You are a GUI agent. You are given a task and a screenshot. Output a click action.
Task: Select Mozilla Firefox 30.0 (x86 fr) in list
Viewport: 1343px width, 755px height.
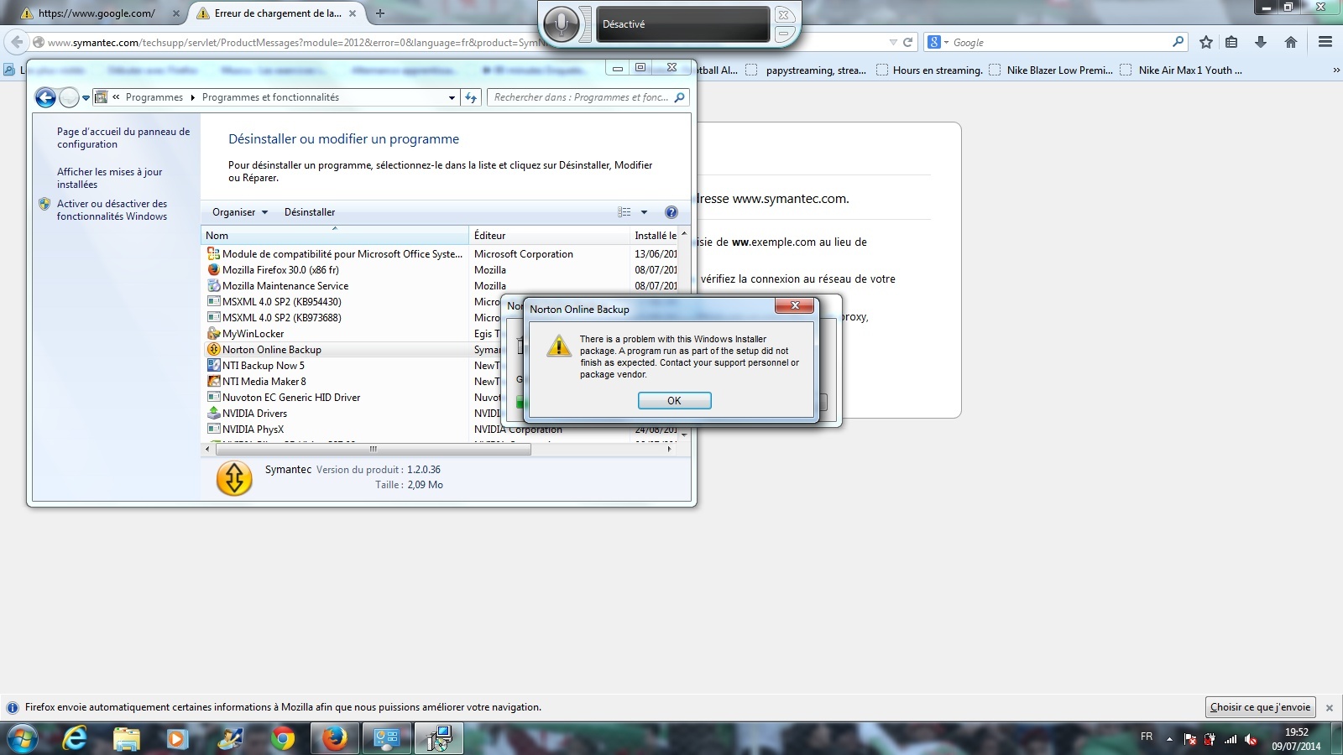[280, 270]
